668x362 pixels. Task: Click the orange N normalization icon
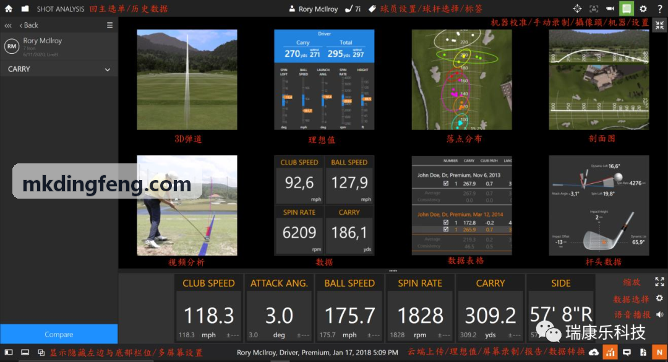pos(659,353)
